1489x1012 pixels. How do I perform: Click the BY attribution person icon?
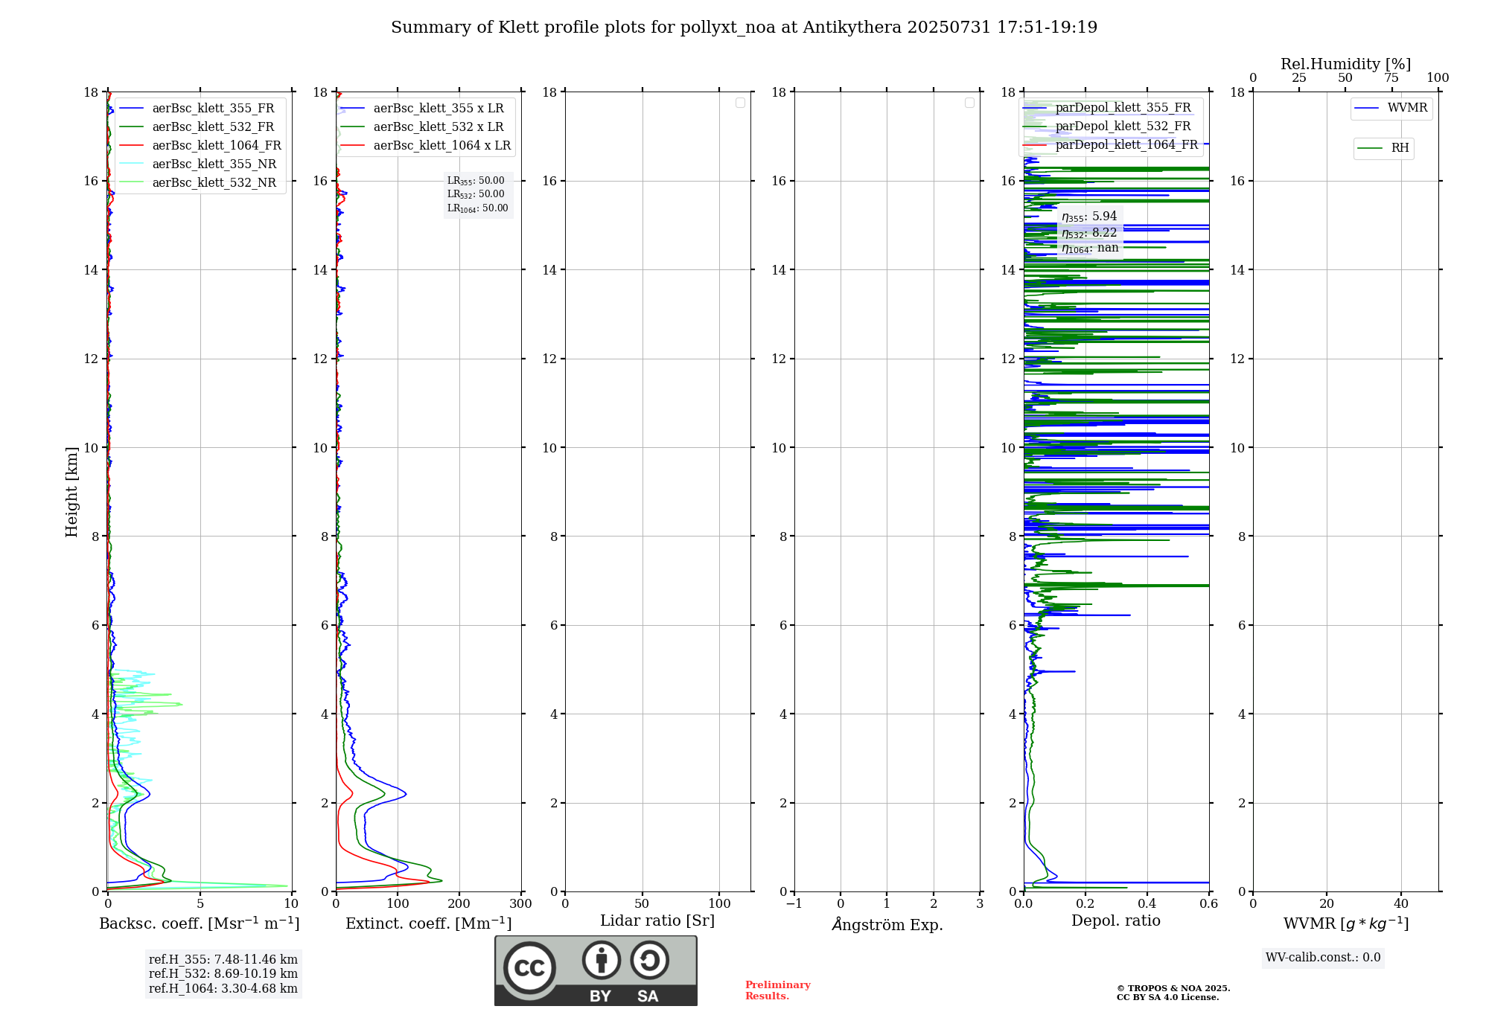(602, 959)
